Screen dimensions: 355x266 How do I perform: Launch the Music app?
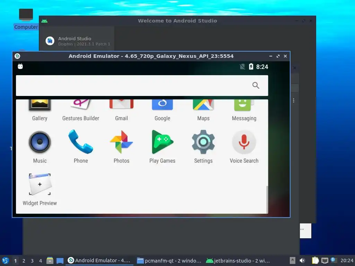(x=40, y=147)
